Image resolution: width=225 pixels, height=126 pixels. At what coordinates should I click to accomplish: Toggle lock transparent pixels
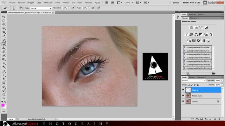click(189, 85)
